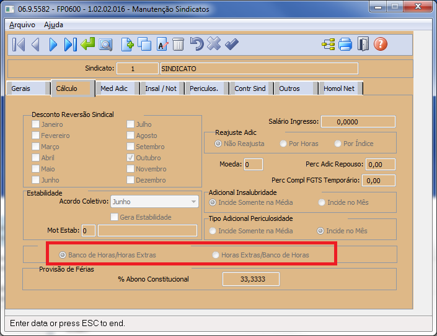Check the Janeiro checkbox
Viewport: 437px width, 336px height.
35,124
